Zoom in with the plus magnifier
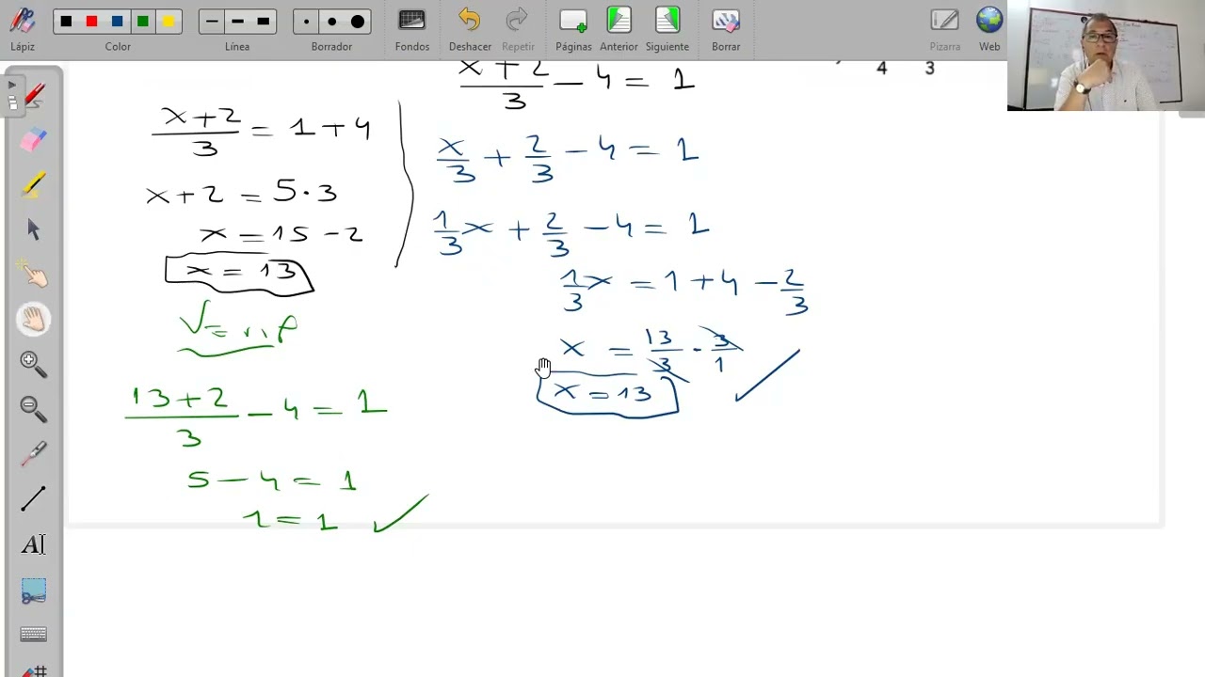The height and width of the screenshot is (677, 1205). 33,362
